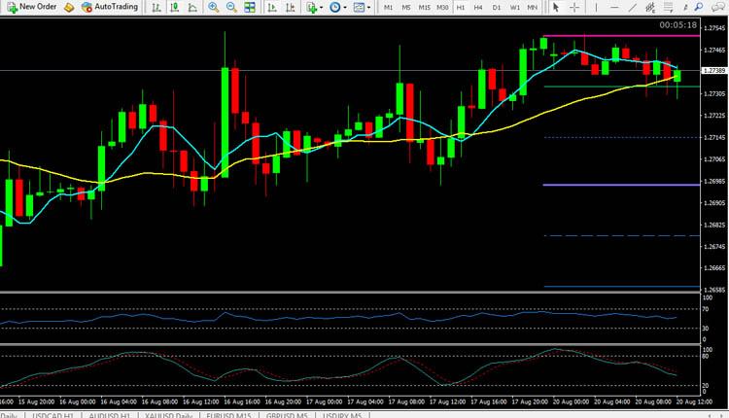The height and width of the screenshot is (418, 729).
Task: Select the MN monthly timeframe
Action: pyautogui.click(x=533, y=8)
